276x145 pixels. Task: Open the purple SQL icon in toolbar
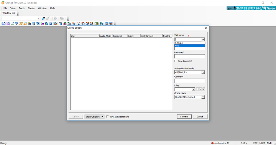pyautogui.click(x=8, y=23)
